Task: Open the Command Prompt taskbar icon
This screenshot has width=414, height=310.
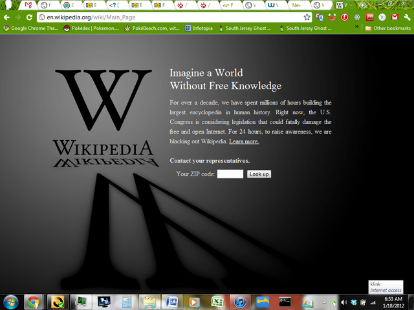Action: (285, 302)
